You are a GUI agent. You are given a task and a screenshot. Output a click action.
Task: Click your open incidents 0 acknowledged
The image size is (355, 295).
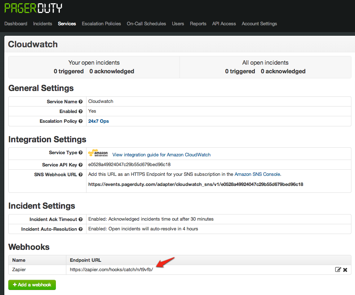112,71
